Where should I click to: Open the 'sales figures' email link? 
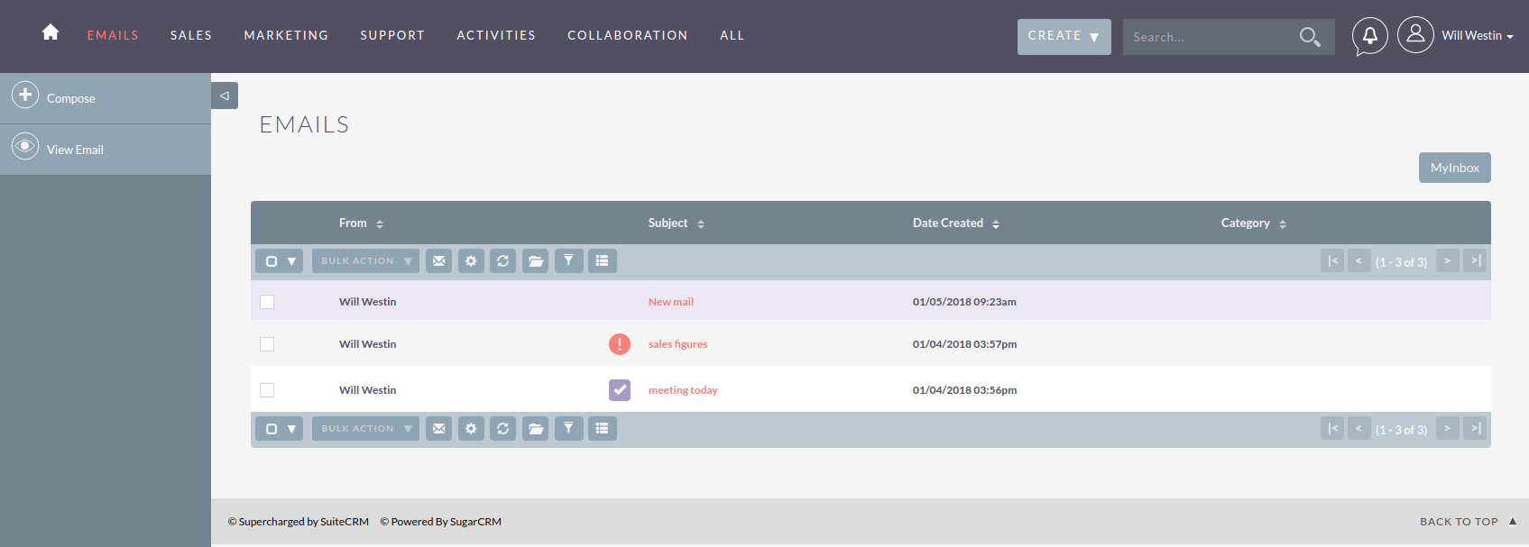pyautogui.click(x=677, y=344)
